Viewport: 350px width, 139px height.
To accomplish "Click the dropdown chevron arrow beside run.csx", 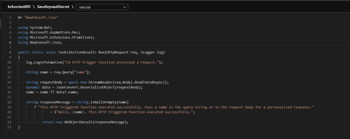I will (x=124, y=7).
